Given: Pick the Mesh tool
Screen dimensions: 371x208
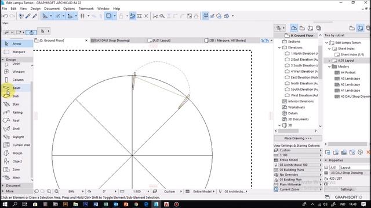Looking at the screenshot, I should click(17, 177).
